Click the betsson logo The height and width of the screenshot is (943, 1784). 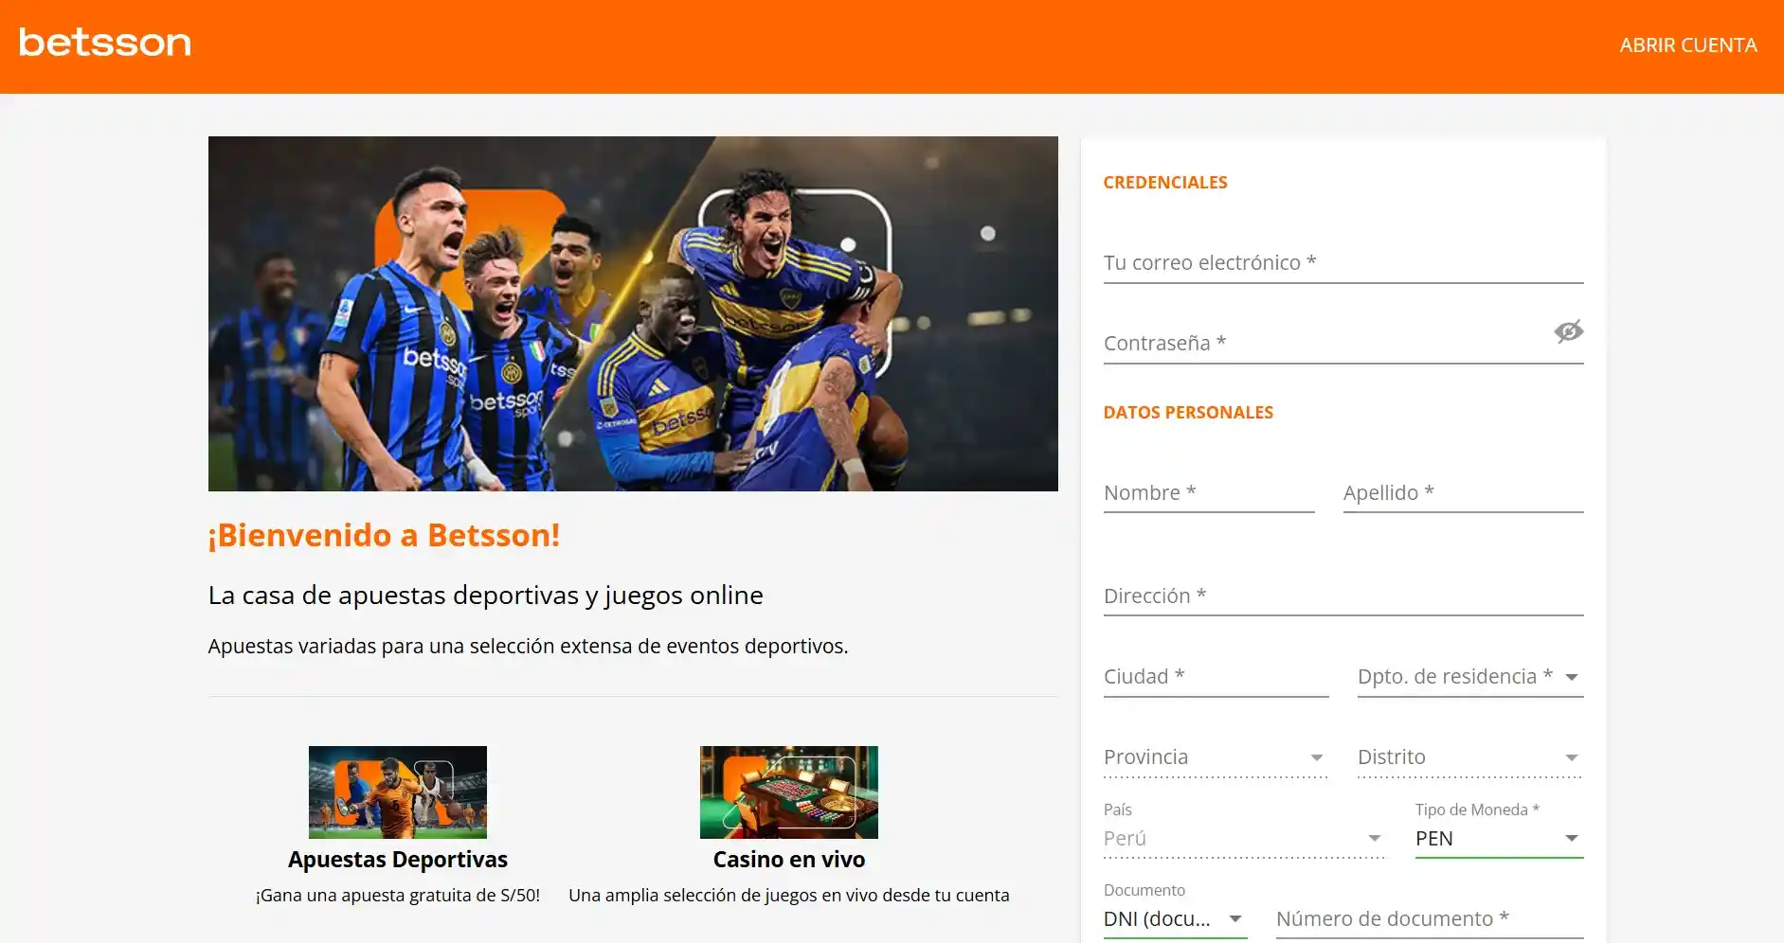point(105,43)
